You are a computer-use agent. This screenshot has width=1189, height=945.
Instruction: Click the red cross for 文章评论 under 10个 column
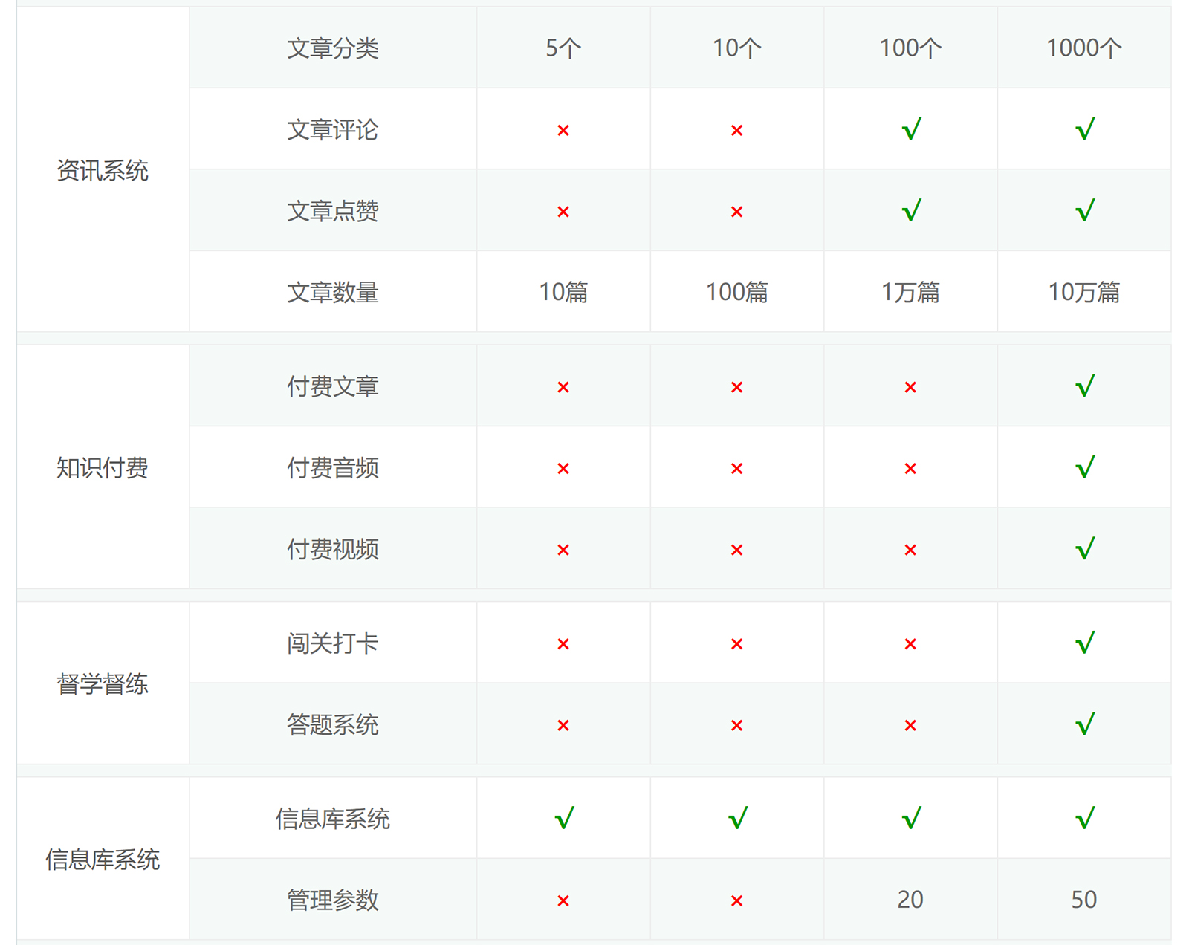[x=736, y=131]
